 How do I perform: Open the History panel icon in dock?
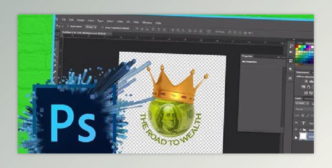click(292, 45)
